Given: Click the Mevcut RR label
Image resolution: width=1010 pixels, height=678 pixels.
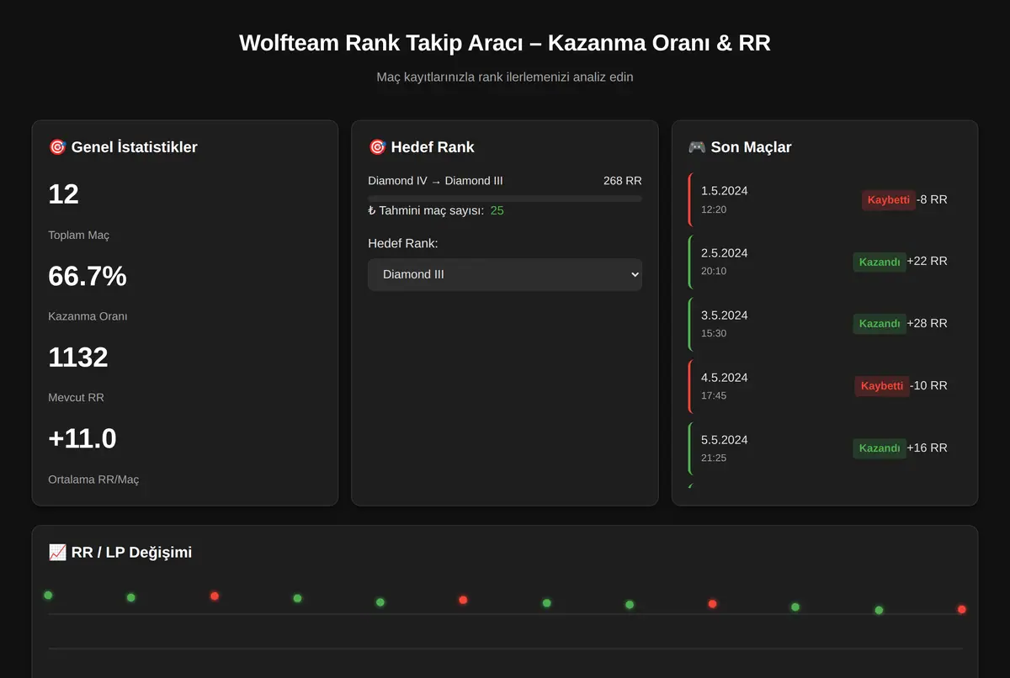Looking at the screenshot, I should 77,398.
